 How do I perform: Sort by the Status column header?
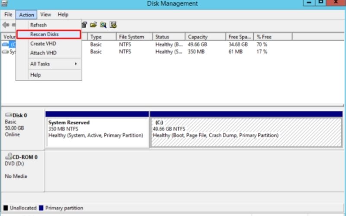click(x=169, y=37)
